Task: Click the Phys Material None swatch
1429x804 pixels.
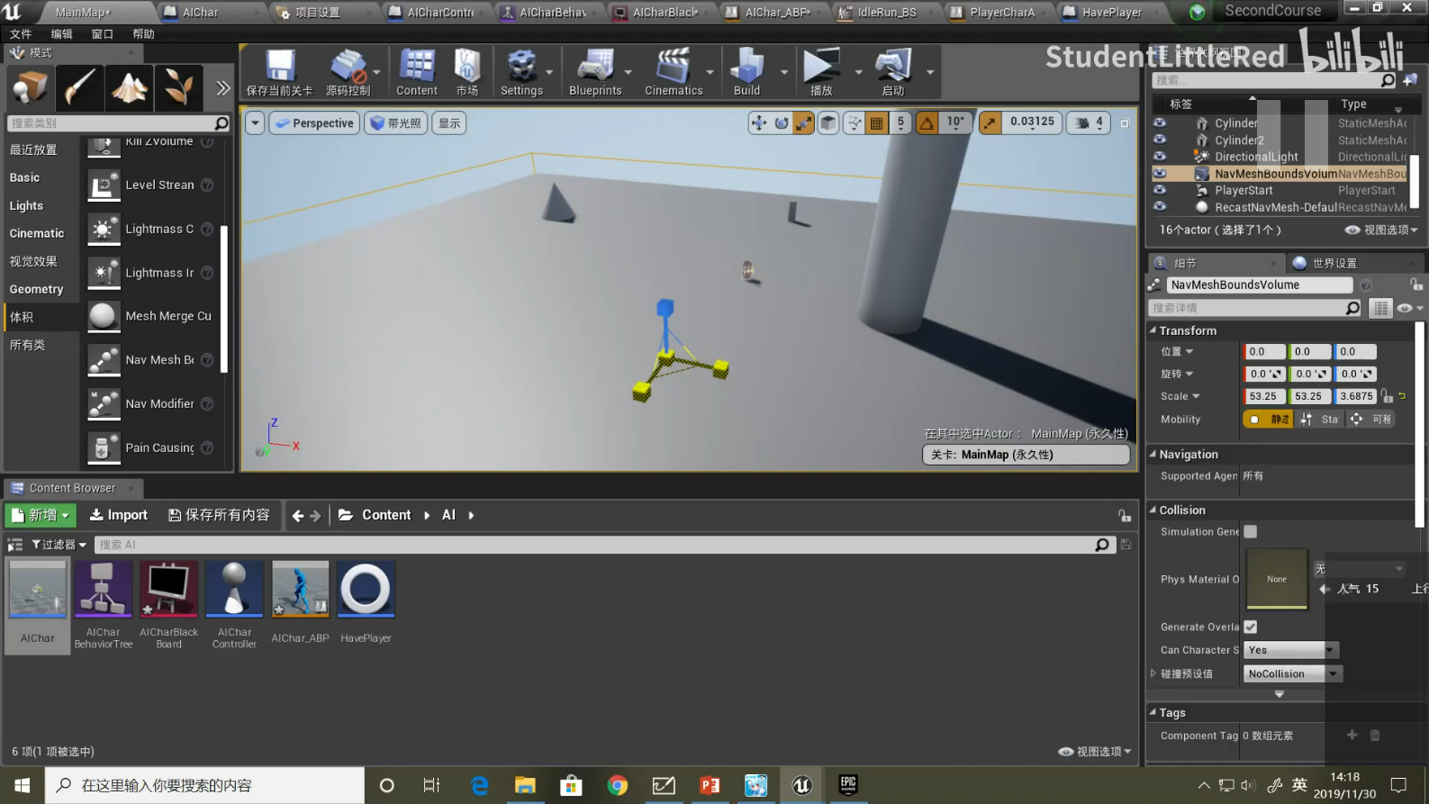Action: pos(1276,579)
